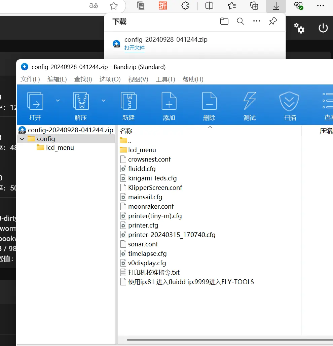Select the lcd_menu folder in the tree
This screenshot has height=346, width=333.
pos(55,148)
